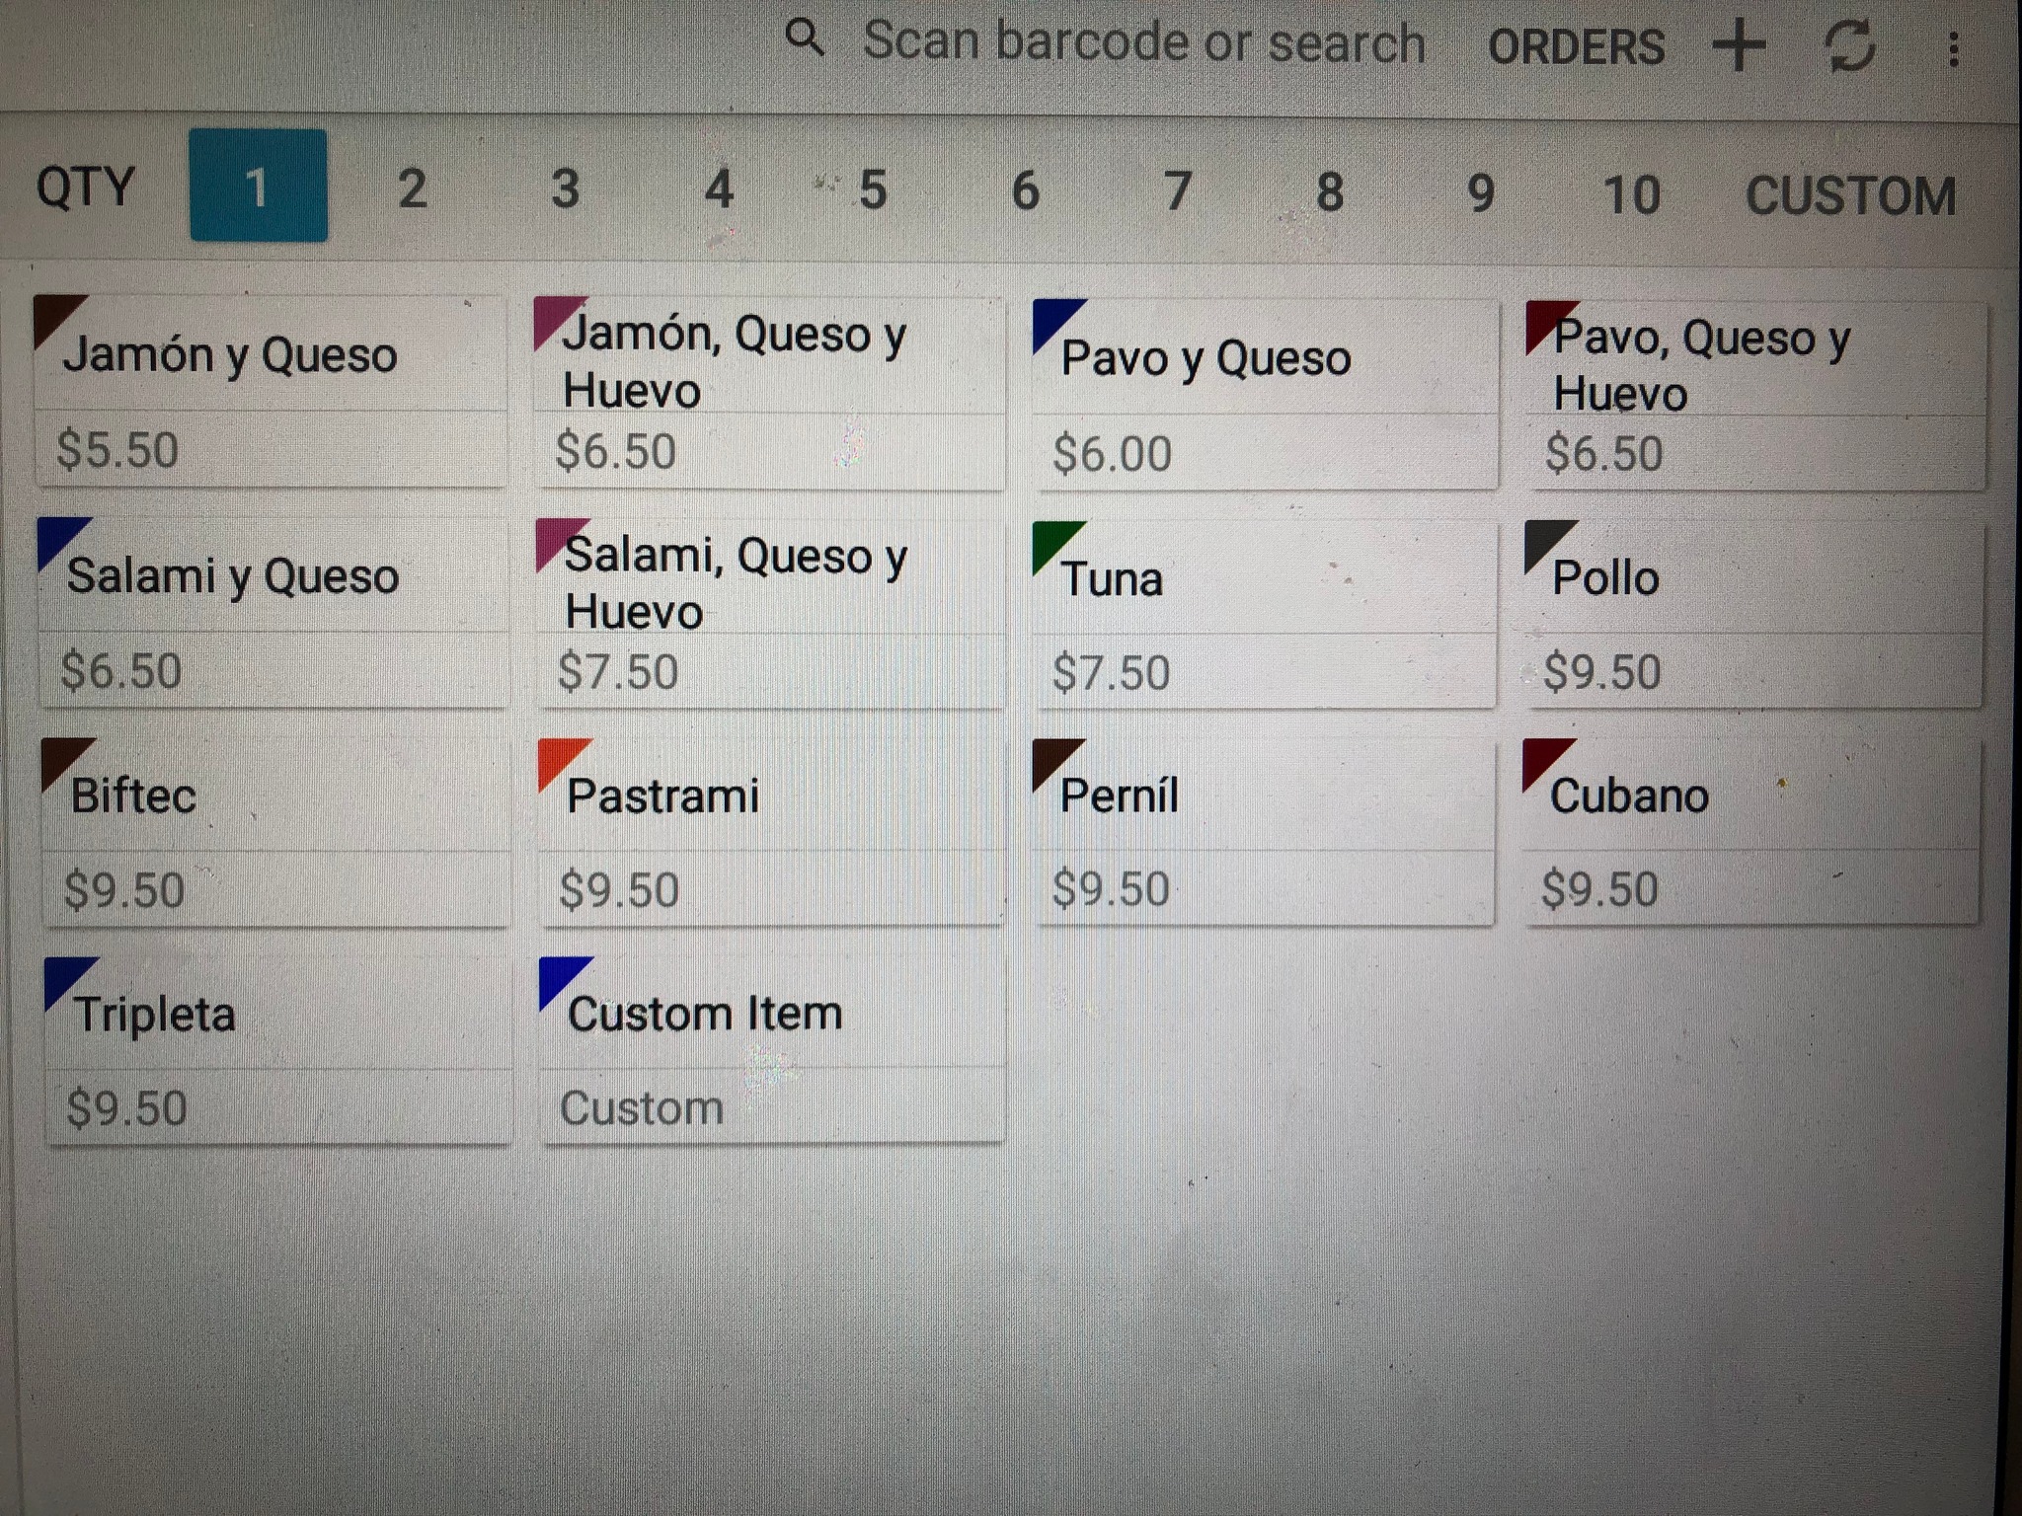Click the plus icon to add new
2022x1516 pixels.
[x=1739, y=46]
